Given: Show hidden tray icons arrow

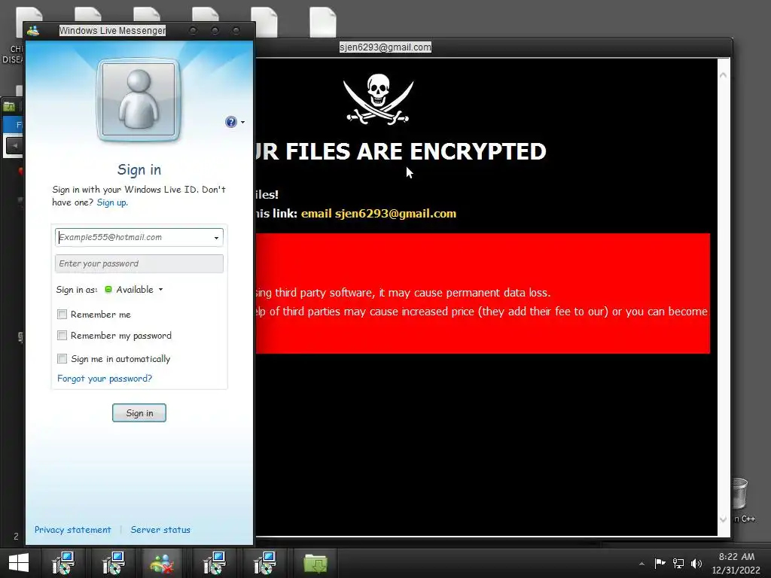Looking at the screenshot, I should tap(641, 564).
